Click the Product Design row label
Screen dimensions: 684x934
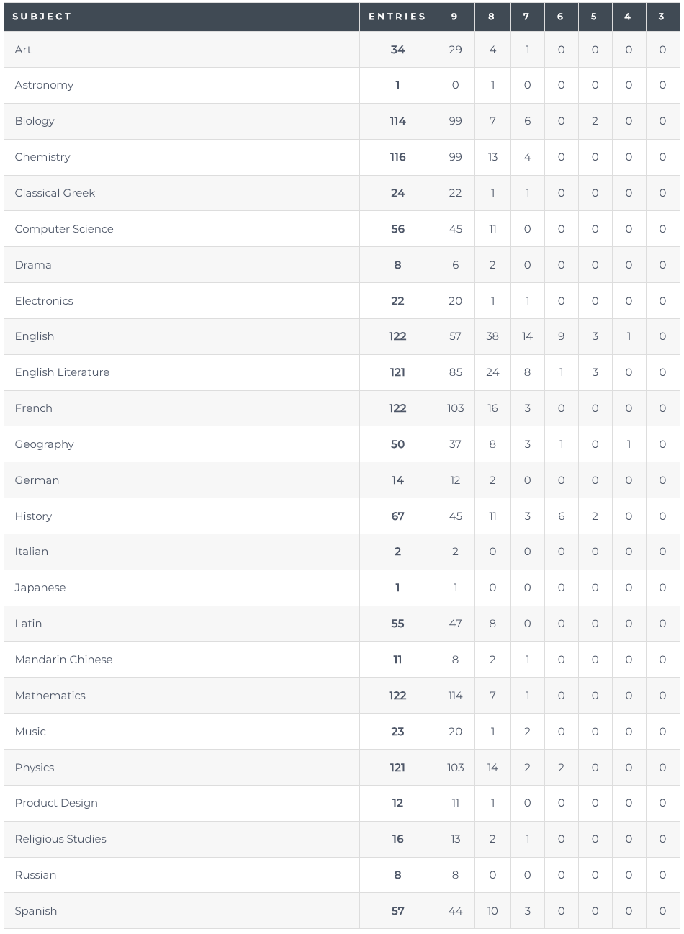[56, 803]
